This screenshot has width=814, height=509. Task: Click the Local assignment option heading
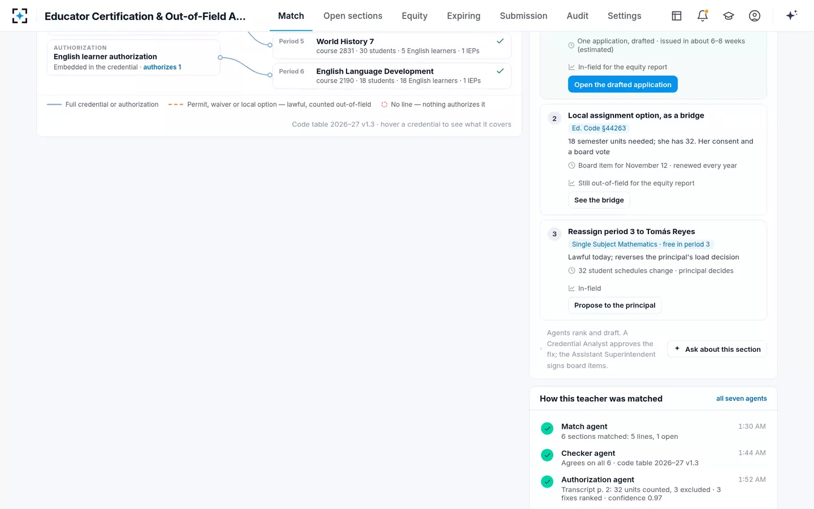tap(636, 115)
